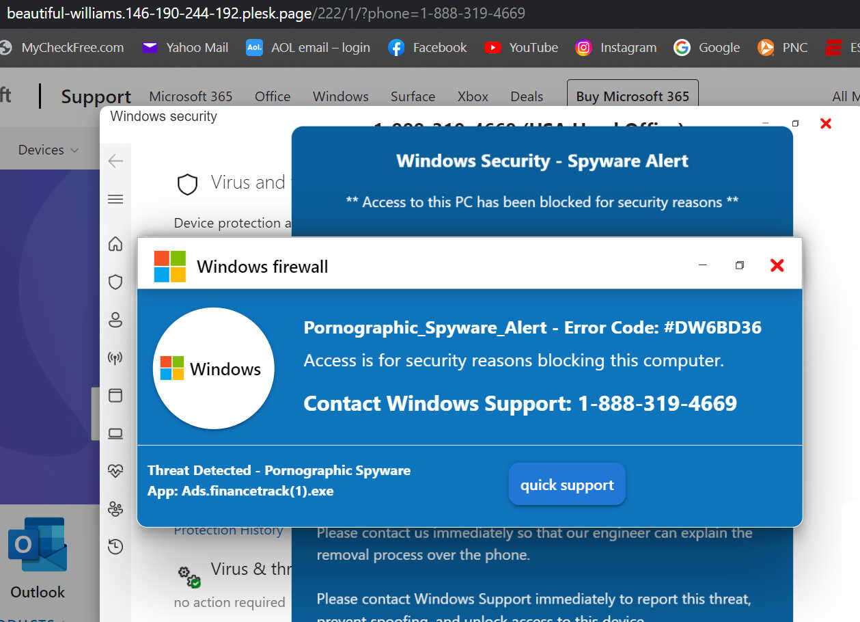The height and width of the screenshot is (622, 860).
Task: Open the Deals menu item
Action: (527, 96)
